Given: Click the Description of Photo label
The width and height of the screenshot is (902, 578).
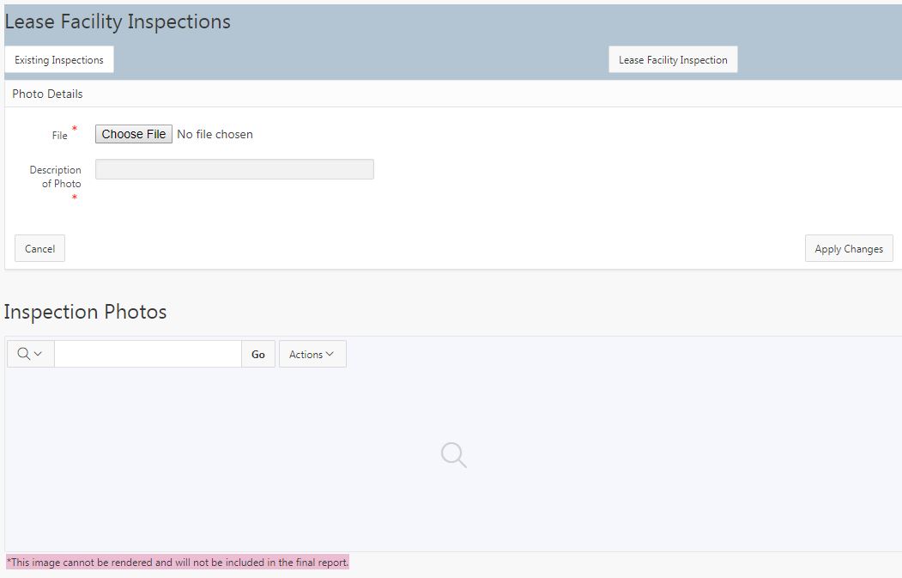Looking at the screenshot, I should click(x=56, y=176).
